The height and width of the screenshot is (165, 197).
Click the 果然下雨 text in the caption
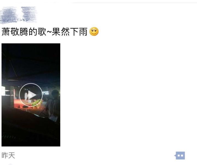pyautogui.click(x=69, y=32)
